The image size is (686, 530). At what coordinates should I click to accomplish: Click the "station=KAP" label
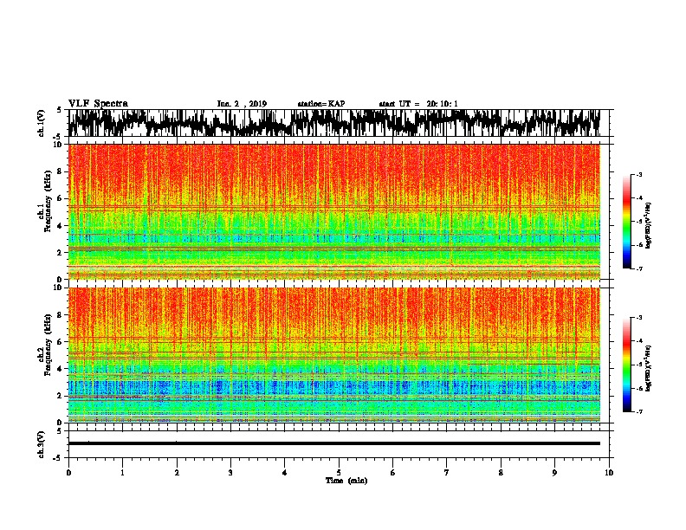pyautogui.click(x=321, y=104)
